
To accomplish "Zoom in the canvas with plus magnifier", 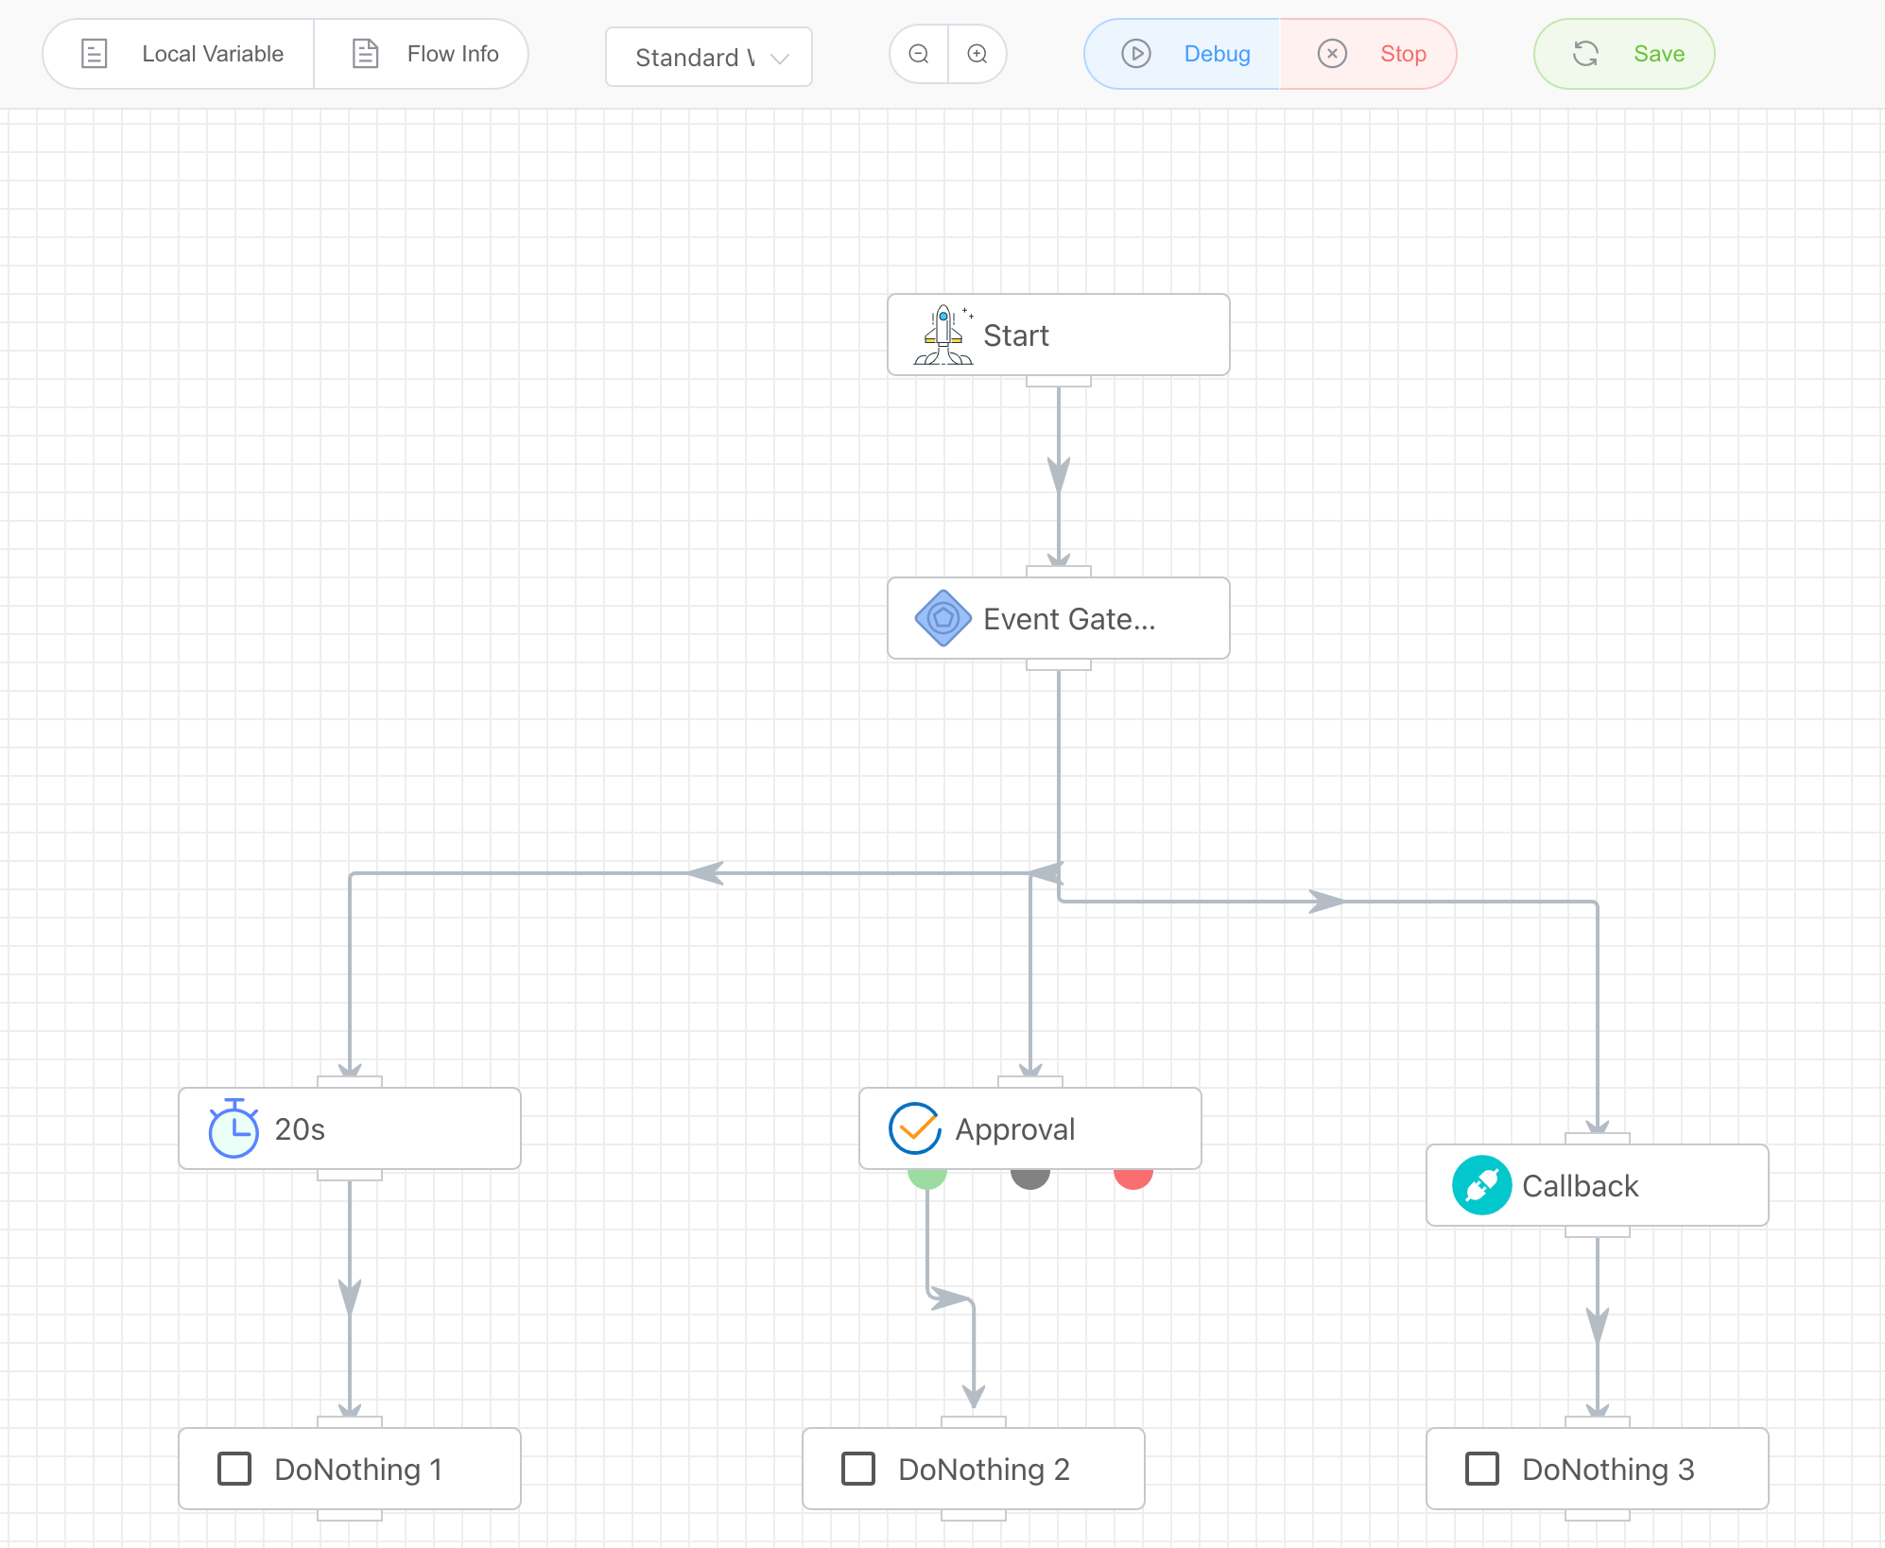I will tap(977, 55).
